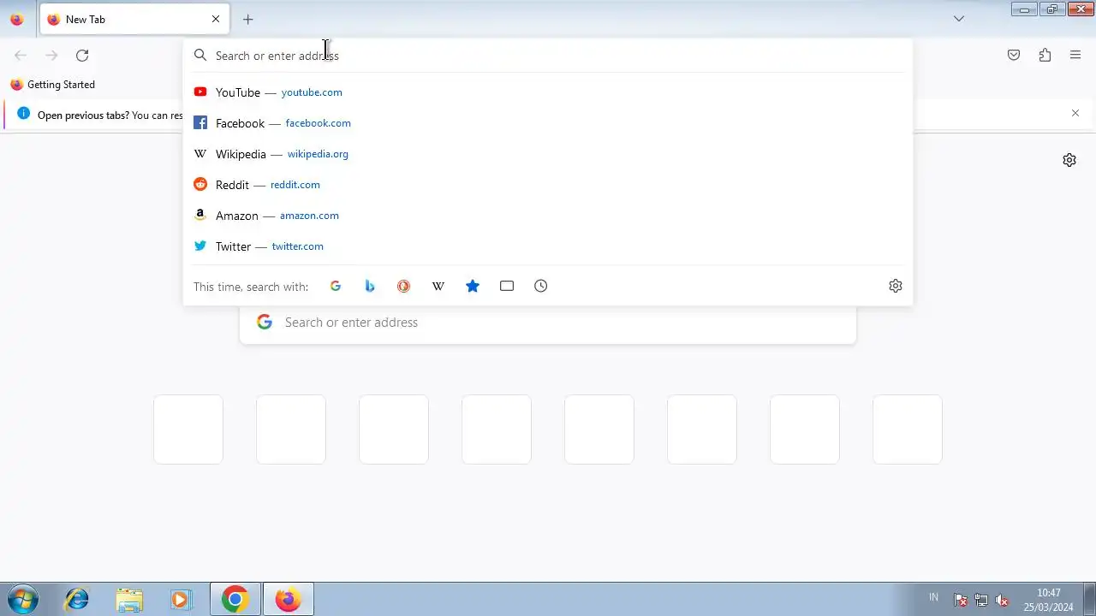Open Getting Started bookmark
The height and width of the screenshot is (616, 1096).
coord(53,85)
